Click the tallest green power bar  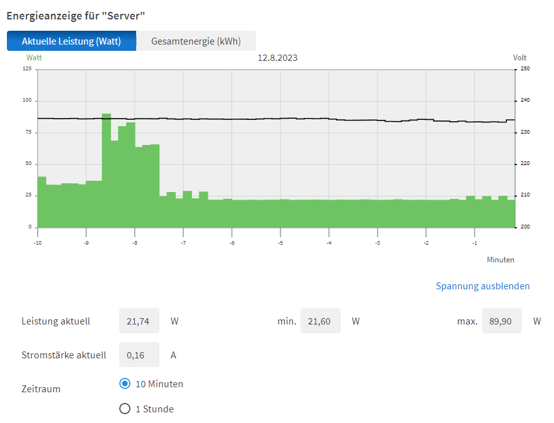(107, 171)
